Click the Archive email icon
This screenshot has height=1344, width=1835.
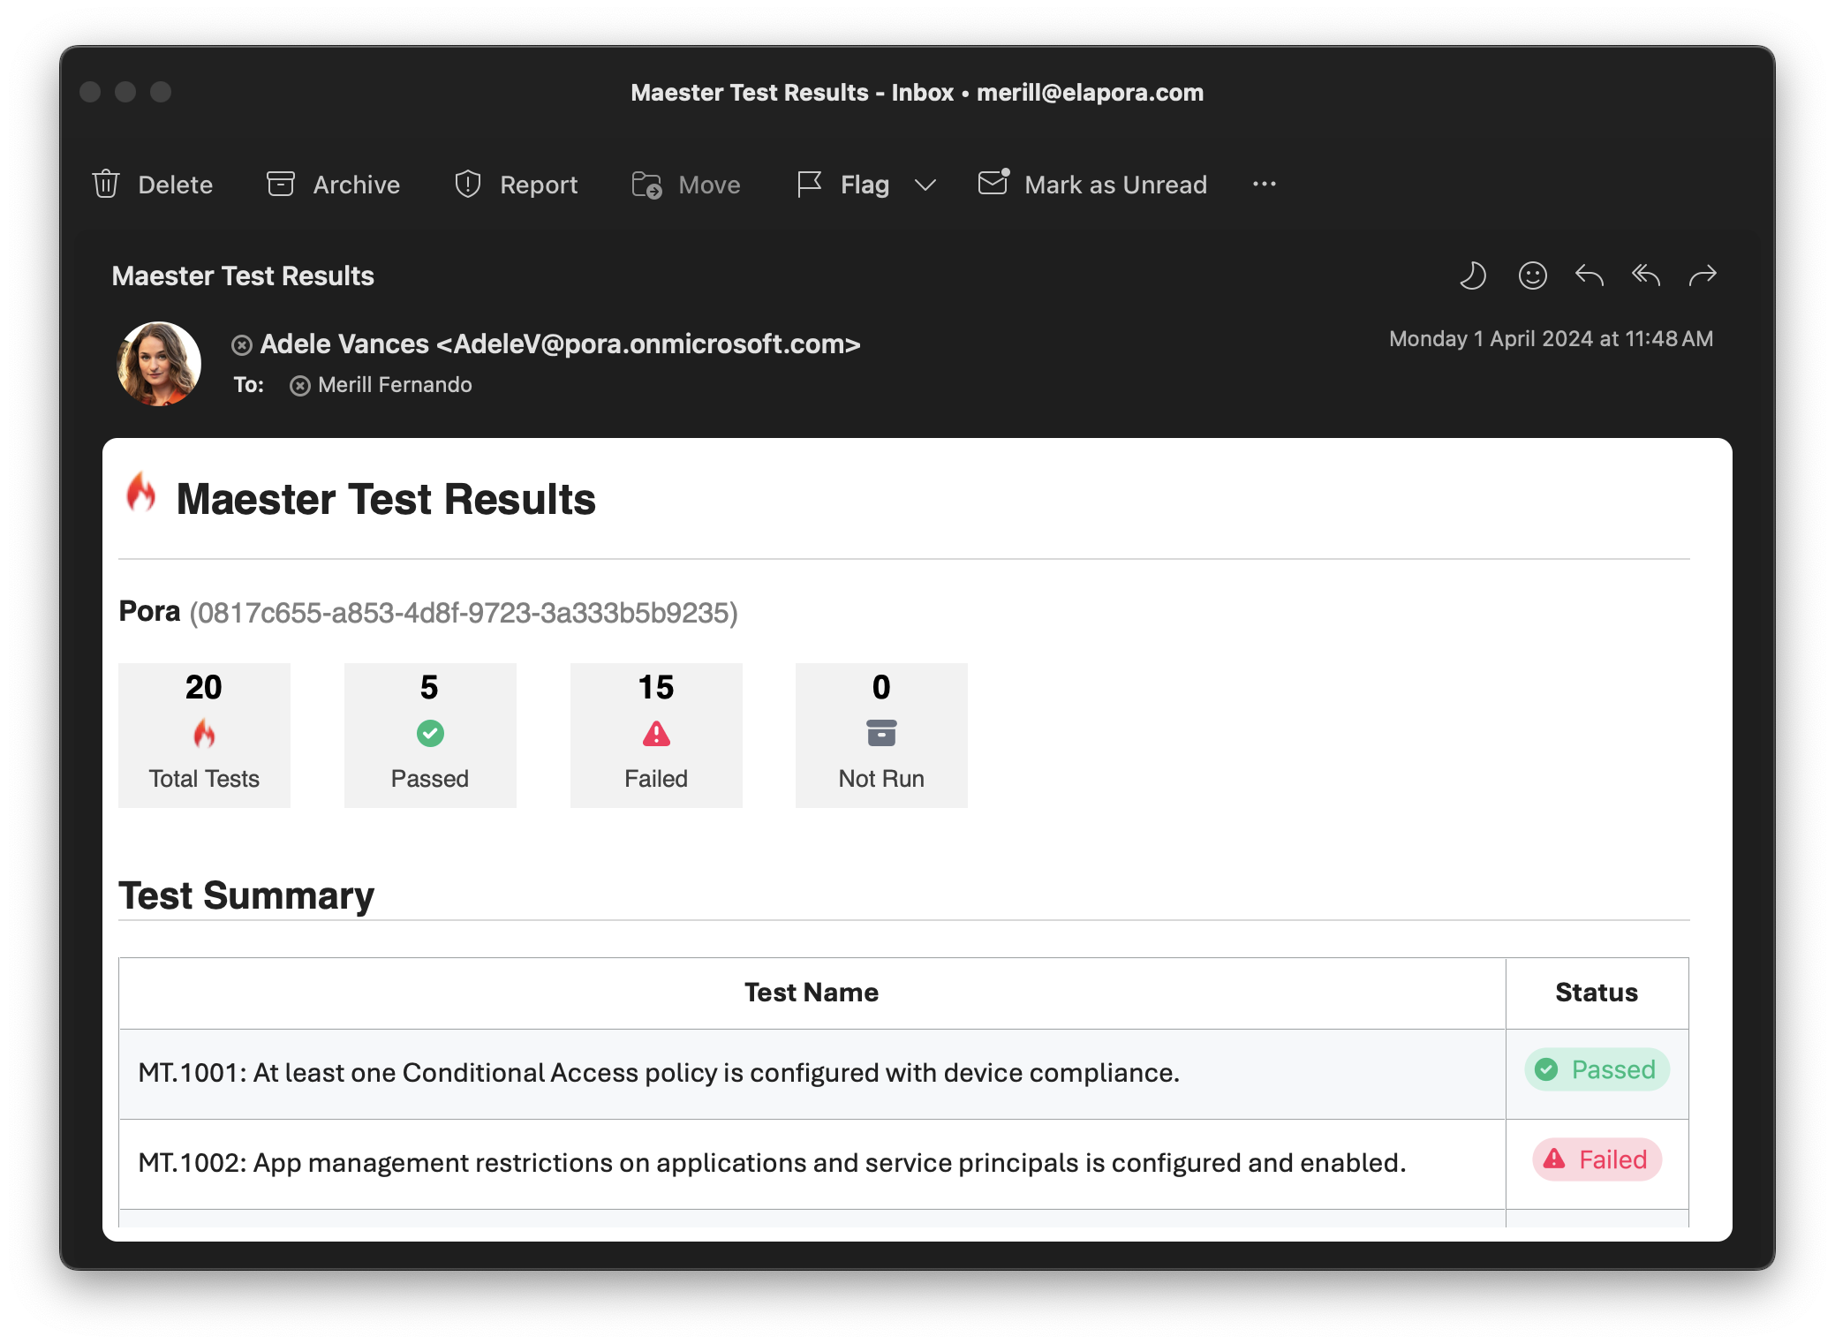coord(281,184)
